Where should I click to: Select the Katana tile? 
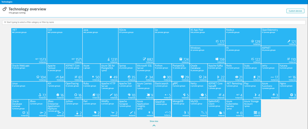[288, 73]
